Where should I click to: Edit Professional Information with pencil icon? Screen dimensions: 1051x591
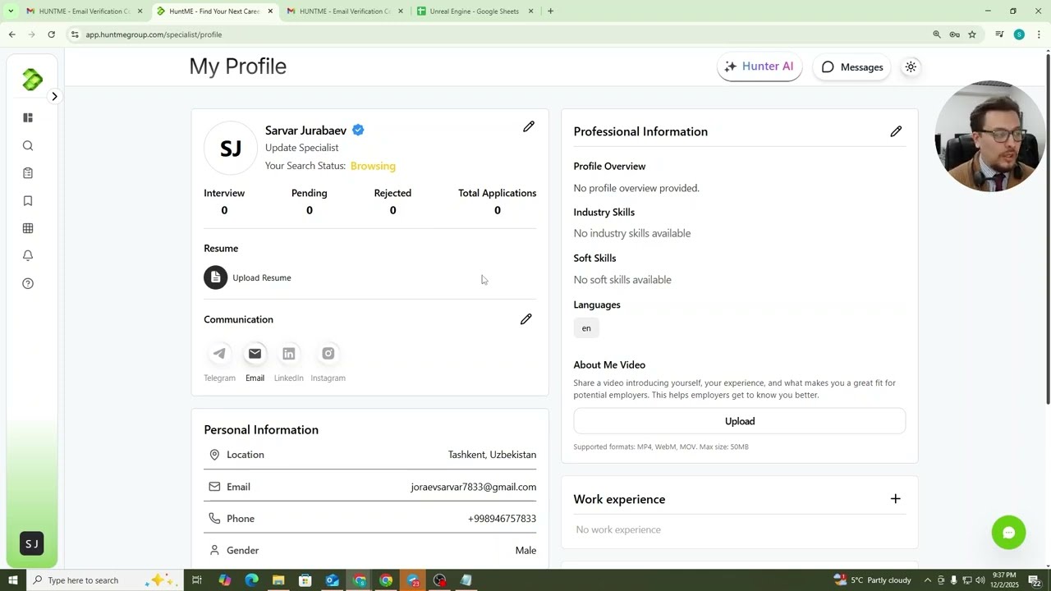[x=896, y=131]
